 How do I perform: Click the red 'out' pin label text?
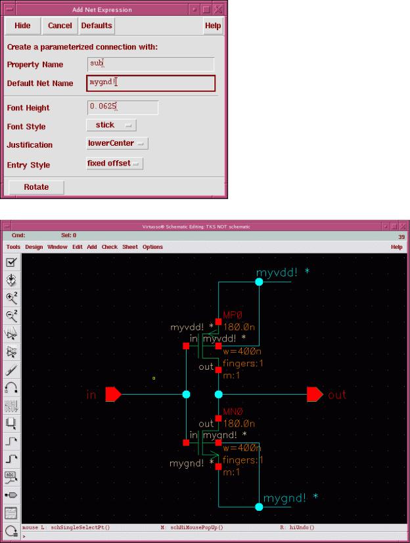pyautogui.click(x=337, y=395)
